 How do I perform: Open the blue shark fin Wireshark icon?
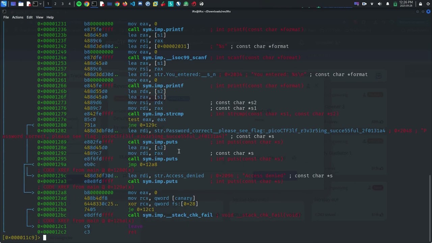coord(178,4)
